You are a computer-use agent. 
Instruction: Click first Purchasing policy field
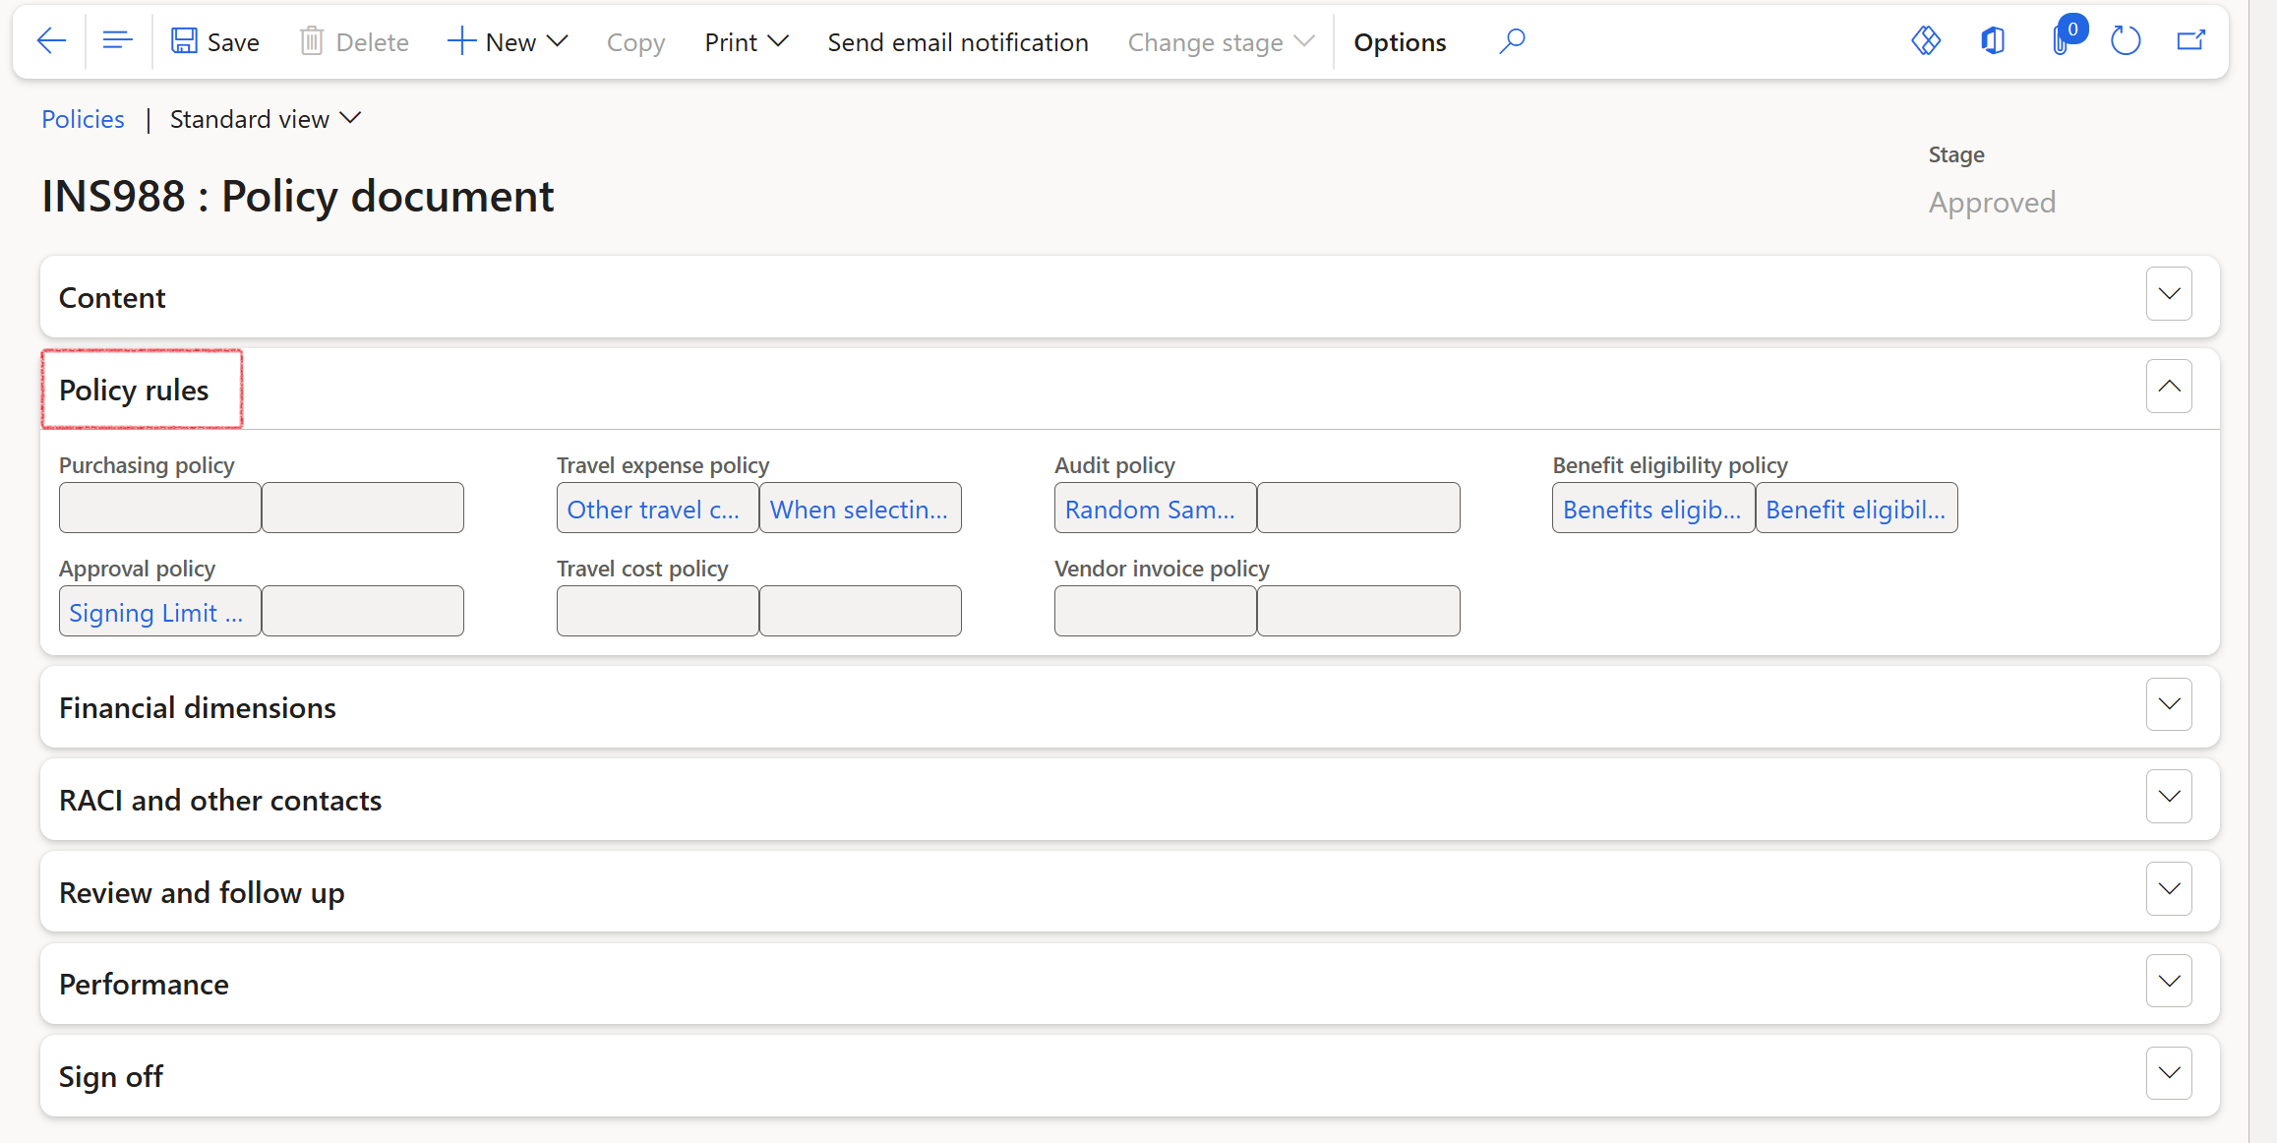point(160,508)
